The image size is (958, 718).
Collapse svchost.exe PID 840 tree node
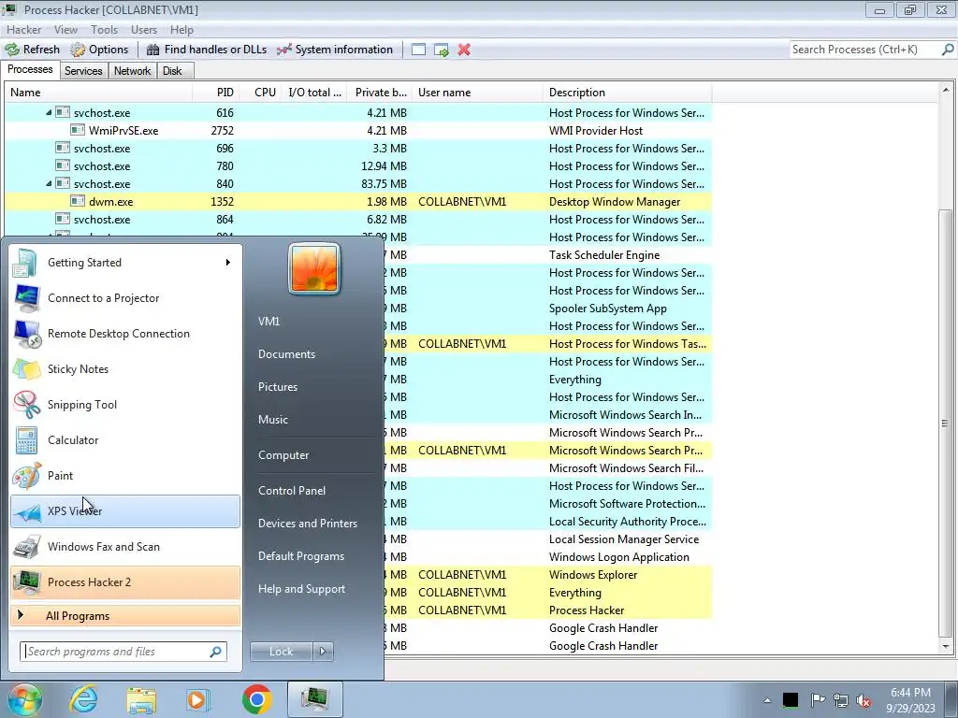point(49,184)
